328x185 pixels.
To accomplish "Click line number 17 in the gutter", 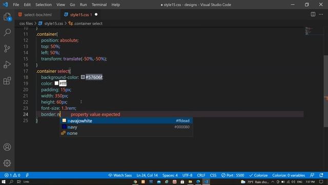I will (x=26, y=71).
